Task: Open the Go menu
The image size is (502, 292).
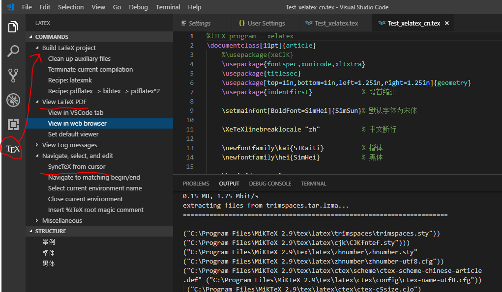Action: (117, 7)
